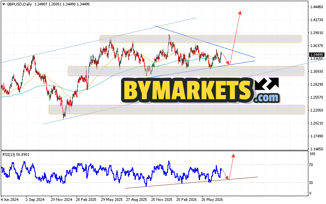Select date label 27 Aug 2025
This screenshot has height=204, width=326.
(x=137, y=200)
